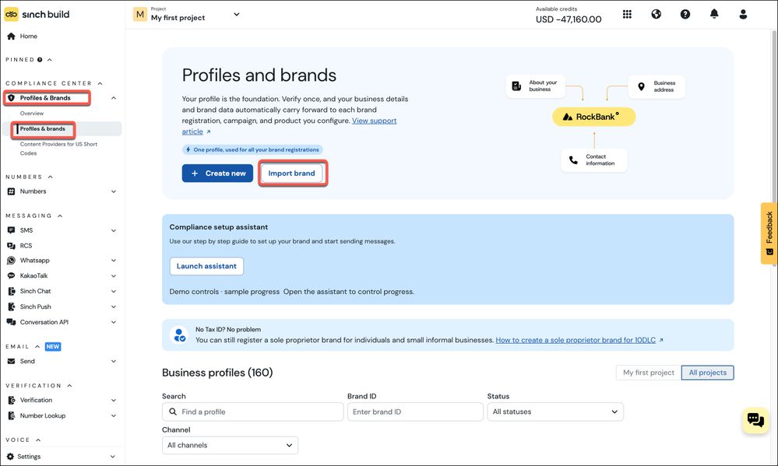Open Number Lookup in sidebar
Viewport: 778px width, 466px height.
pos(43,416)
